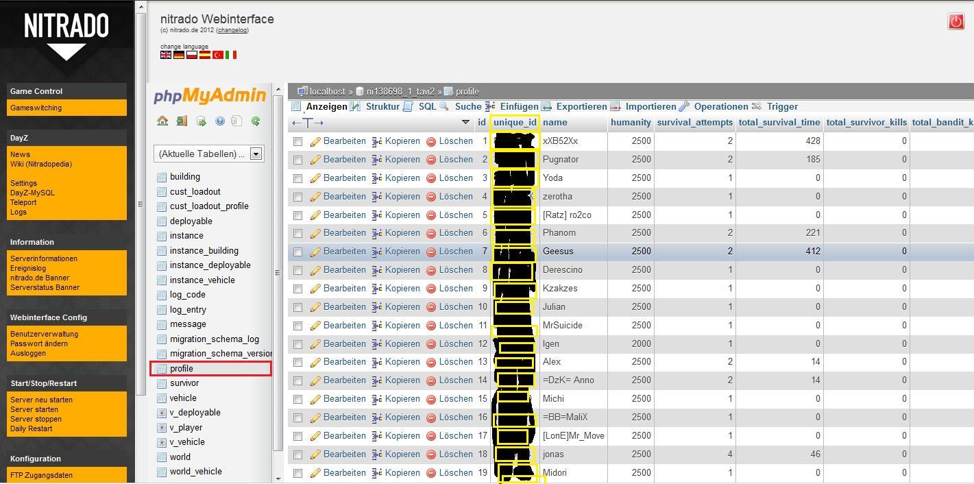The height and width of the screenshot is (484, 974).
Task: Tick the checkbox for row jonas
Action: (x=297, y=455)
